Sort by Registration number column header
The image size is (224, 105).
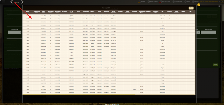(50, 12)
